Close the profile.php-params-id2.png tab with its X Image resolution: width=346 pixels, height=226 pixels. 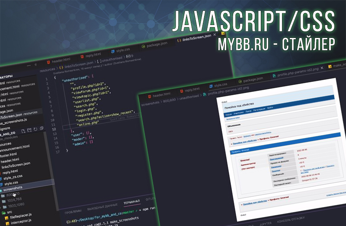pos(322,68)
